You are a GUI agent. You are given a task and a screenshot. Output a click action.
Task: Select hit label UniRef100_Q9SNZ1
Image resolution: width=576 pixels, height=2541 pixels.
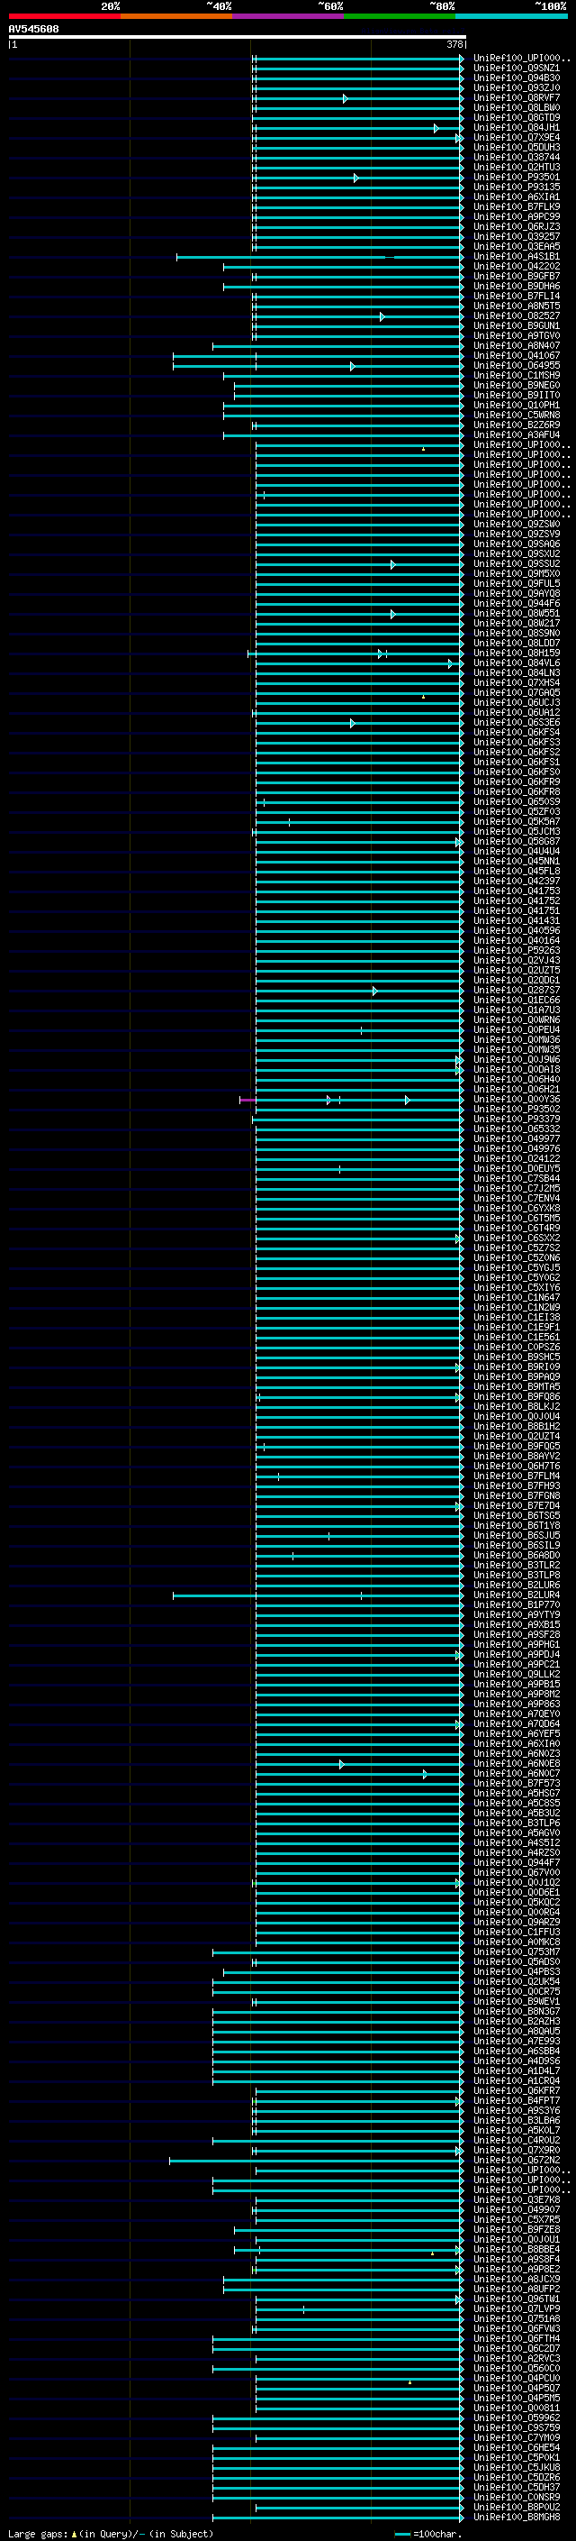(516, 69)
